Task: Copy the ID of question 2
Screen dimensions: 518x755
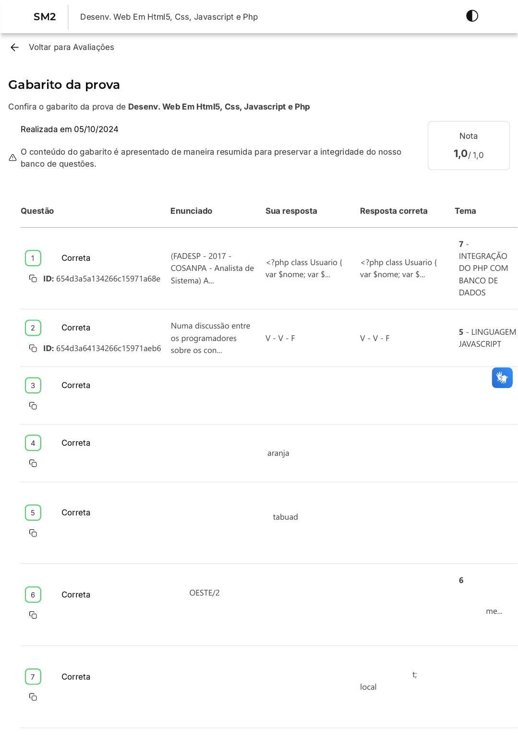Action: 33,348
